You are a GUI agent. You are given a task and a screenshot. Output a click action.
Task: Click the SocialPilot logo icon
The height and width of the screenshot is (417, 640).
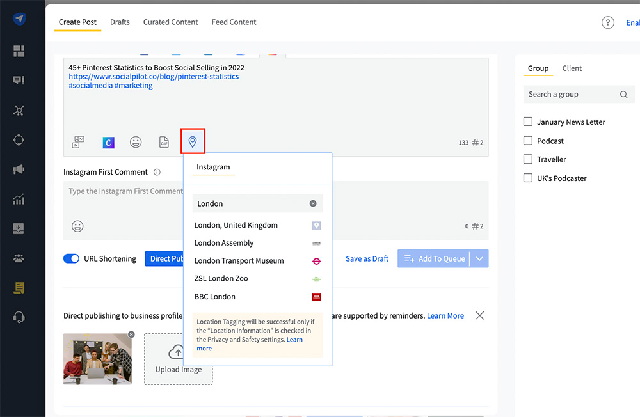[x=19, y=19]
